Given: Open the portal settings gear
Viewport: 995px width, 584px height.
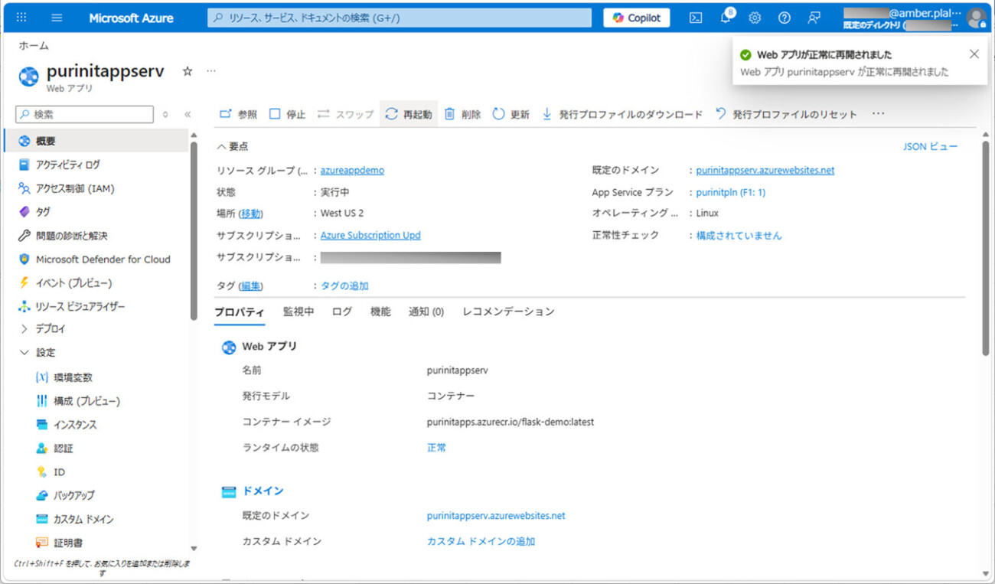Looking at the screenshot, I should point(755,17).
